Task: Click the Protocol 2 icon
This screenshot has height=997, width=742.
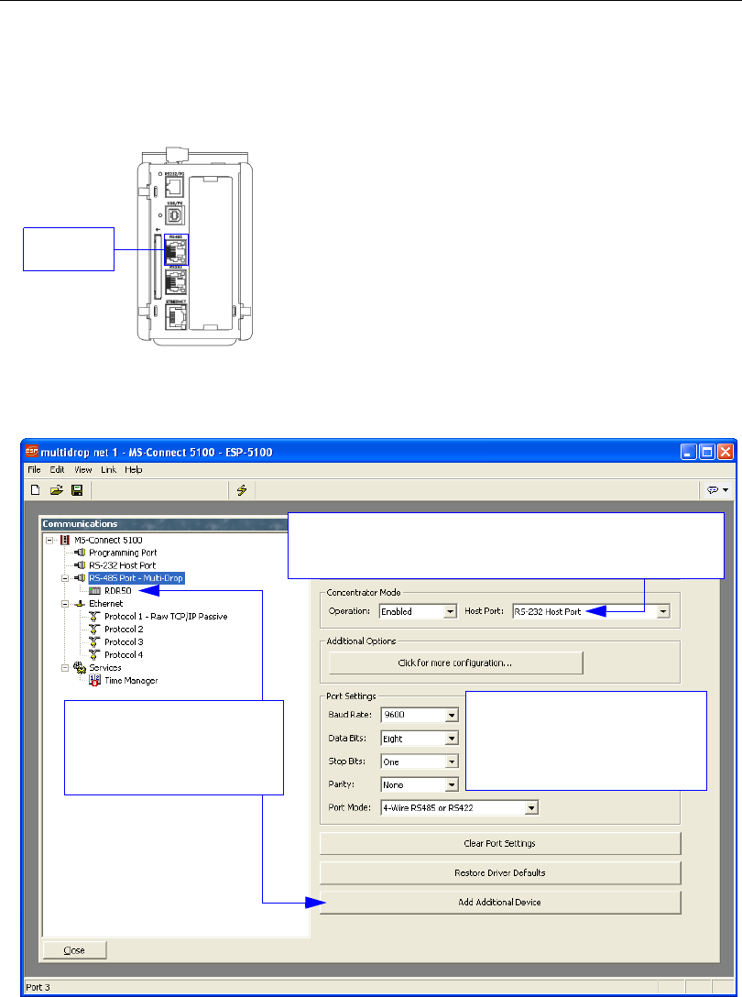Action: pos(94,629)
